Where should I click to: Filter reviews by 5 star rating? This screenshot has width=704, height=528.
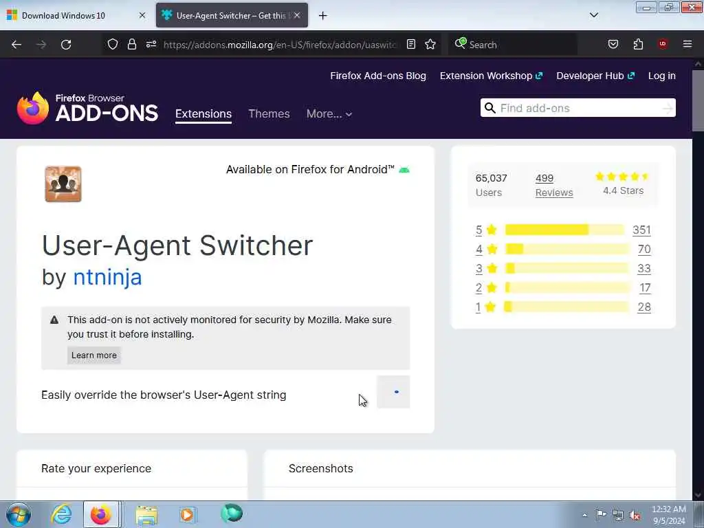coord(486,230)
